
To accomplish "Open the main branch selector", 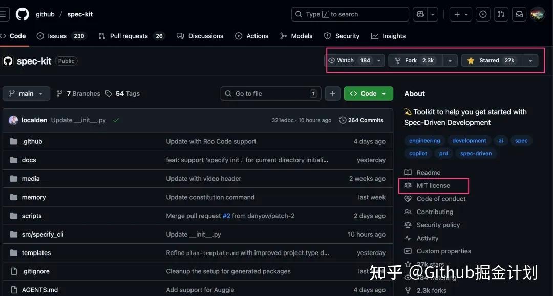I will tap(26, 93).
